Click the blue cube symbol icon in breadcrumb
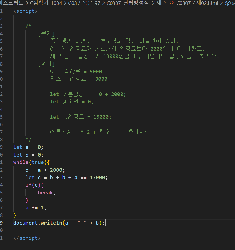 [228, 3]
